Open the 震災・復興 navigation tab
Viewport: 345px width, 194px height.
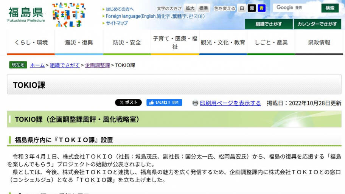79,42
